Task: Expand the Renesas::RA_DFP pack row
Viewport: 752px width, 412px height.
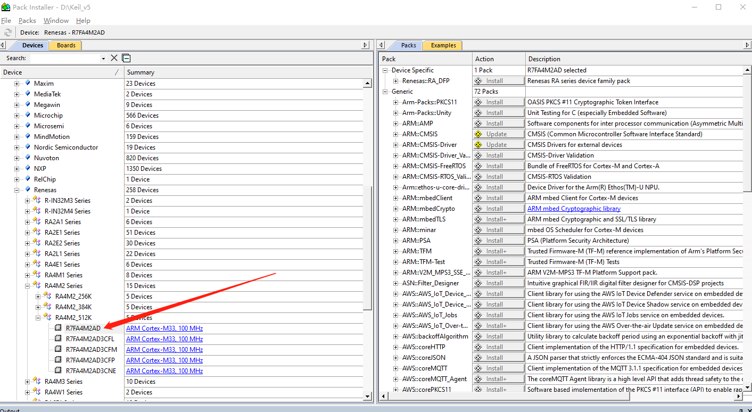Action: point(396,81)
